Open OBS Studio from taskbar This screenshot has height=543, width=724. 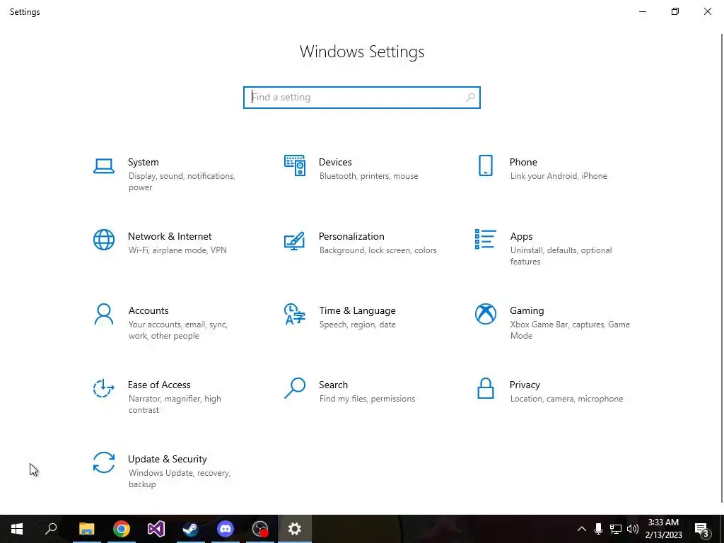pos(260,529)
